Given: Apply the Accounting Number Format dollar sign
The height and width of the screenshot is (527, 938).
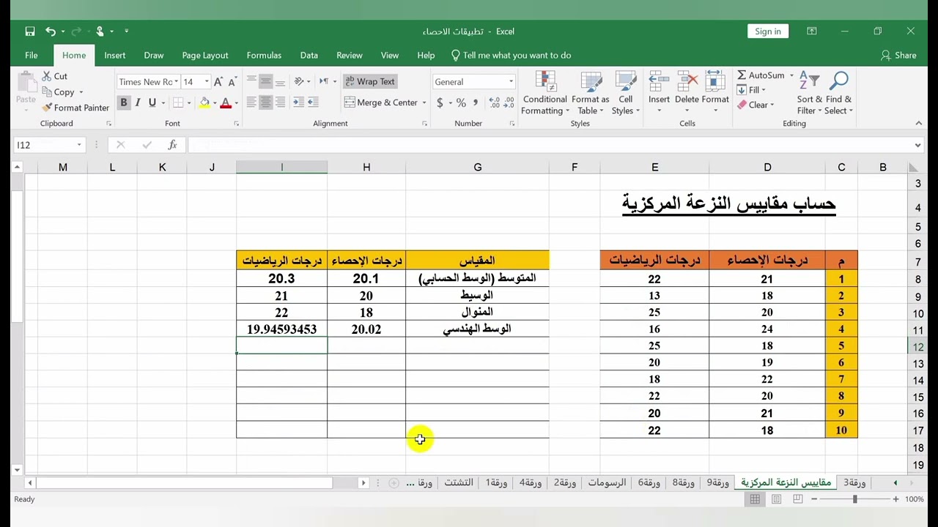Looking at the screenshot, I should pyautogui.click(x=440, y=103).
